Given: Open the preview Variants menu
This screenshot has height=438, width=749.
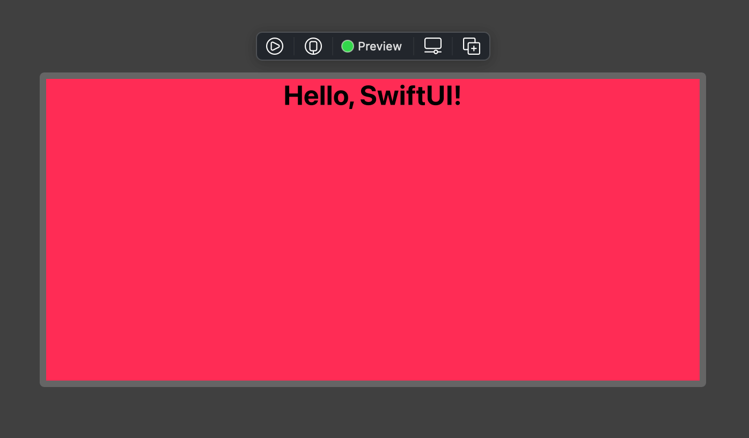Looking at the screenshot, I should coord(472,46).
